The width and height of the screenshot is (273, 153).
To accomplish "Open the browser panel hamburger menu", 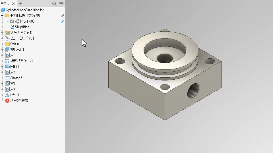I will point(61,4).
